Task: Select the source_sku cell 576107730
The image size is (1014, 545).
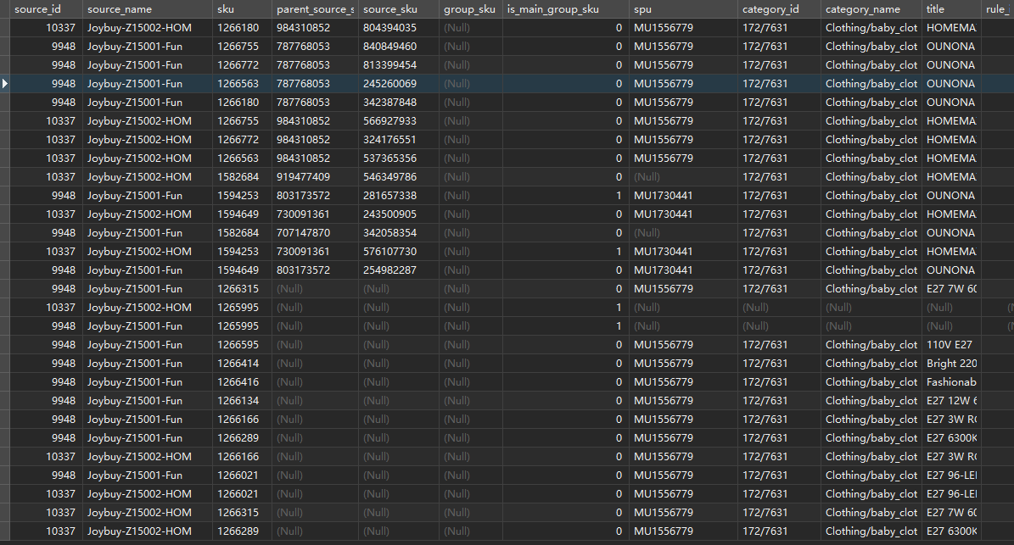Action: pyautogui.click(x=398, y=252)
